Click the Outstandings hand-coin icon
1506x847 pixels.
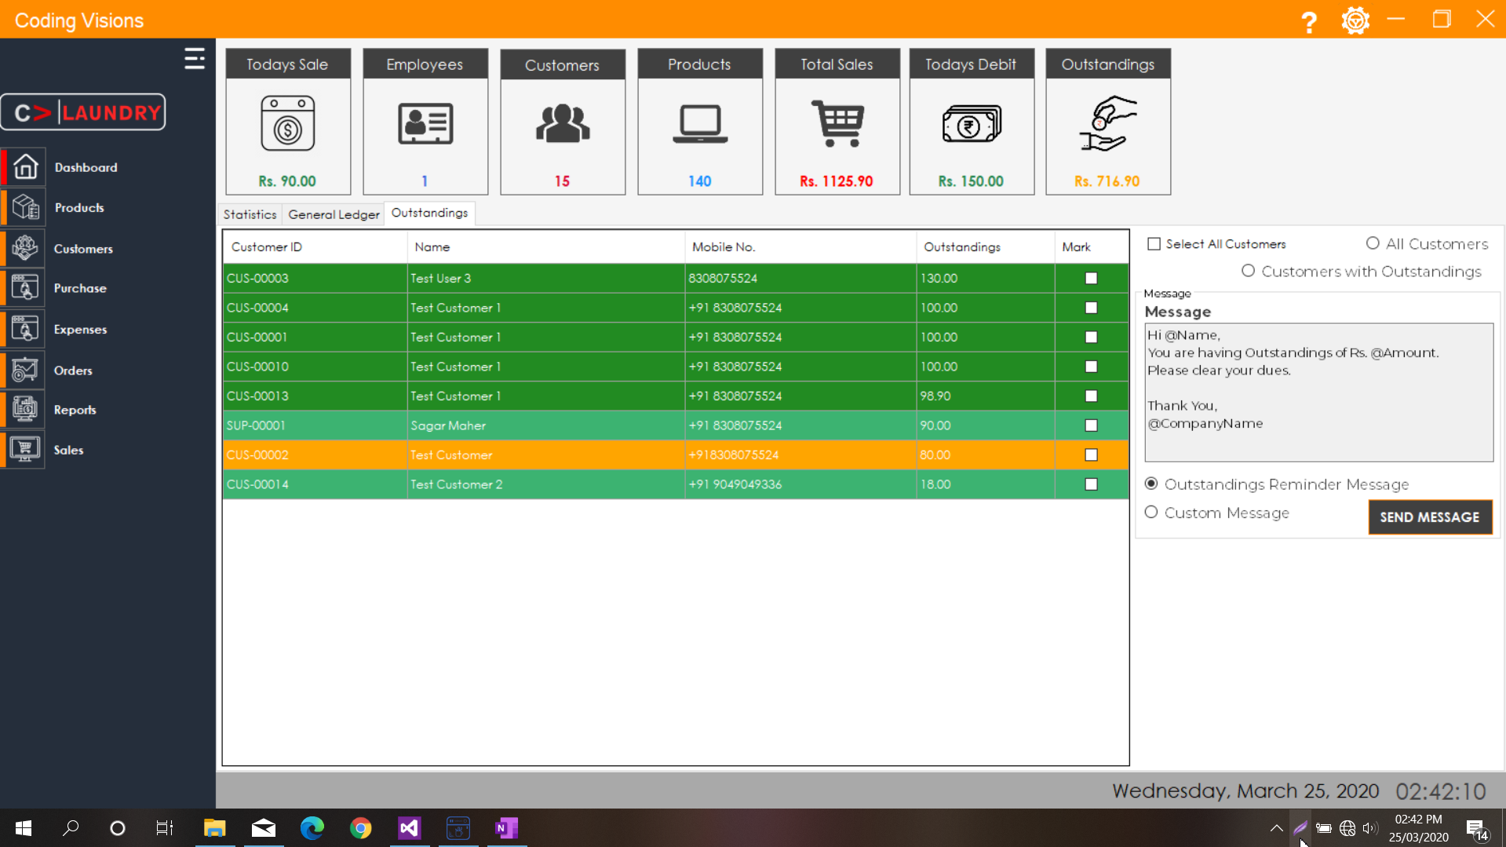pos(1108,123)
